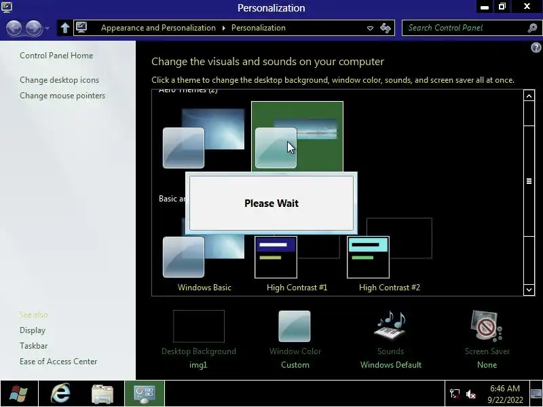Open Help via the question mark icon
Image resolution: width=543 pixels, height=407 pixels.
coord(536,47)
